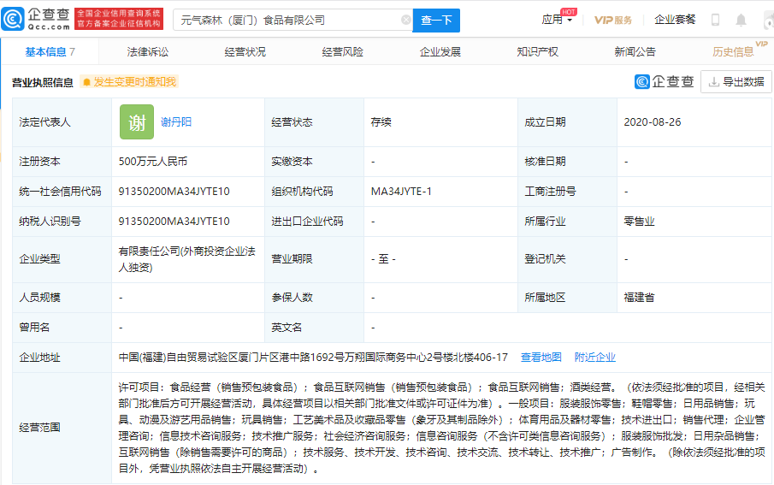Click the 营业期限 value '- 至 -'
774x485 pixels.
[383, 259]
